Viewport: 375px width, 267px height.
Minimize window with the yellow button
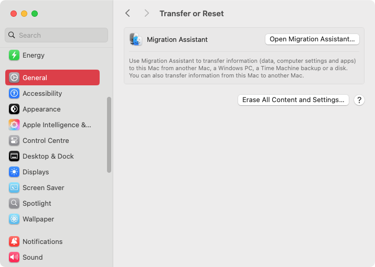[24, 14]
